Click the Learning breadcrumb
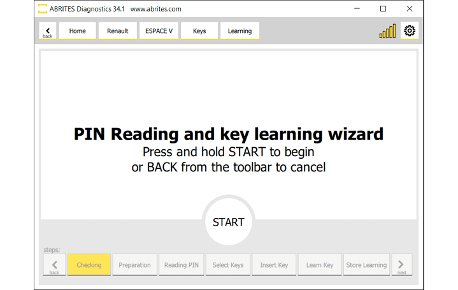Viewport: 458px width, 290px height. [x=240, y=31]
